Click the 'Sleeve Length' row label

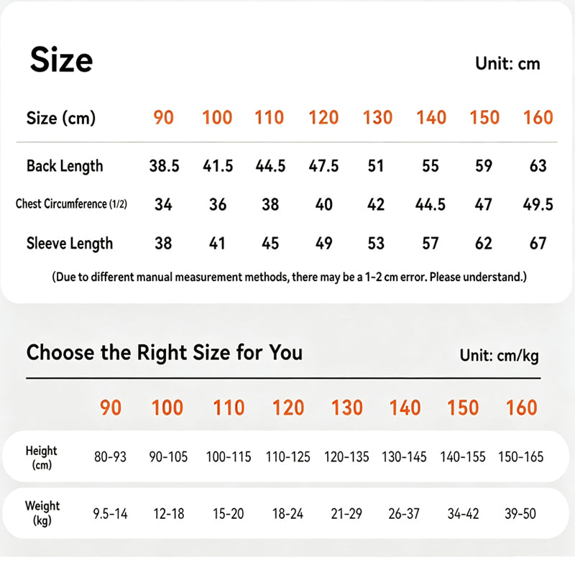pos(69,244)
